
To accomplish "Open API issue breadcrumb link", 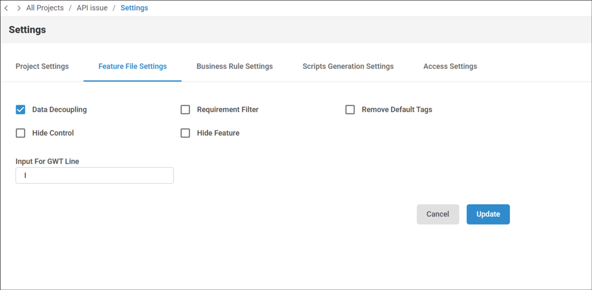I will pos(92,8).
